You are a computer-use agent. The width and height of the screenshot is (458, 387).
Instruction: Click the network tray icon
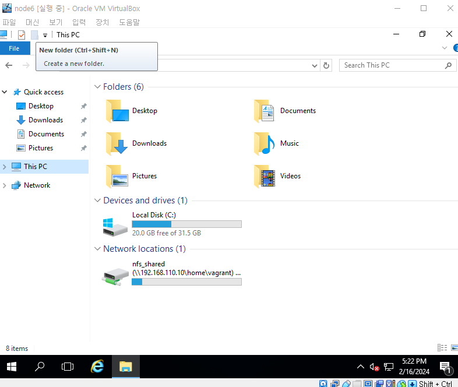coord(389,367)
